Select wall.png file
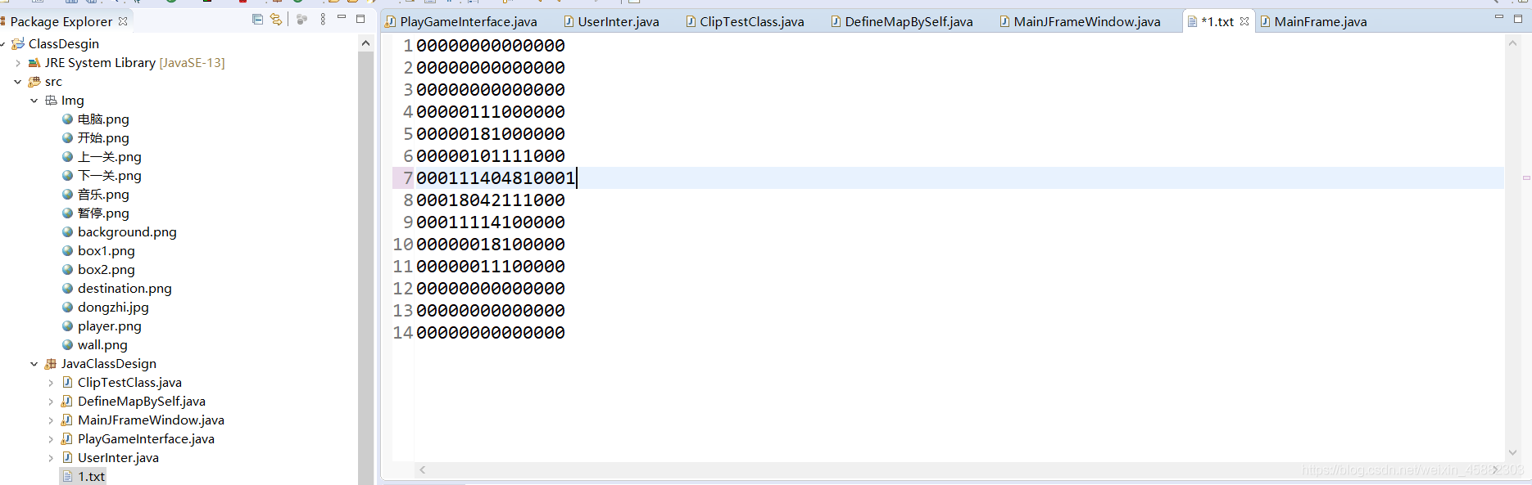Screen dimensions: 1532x485 [102, 345]
